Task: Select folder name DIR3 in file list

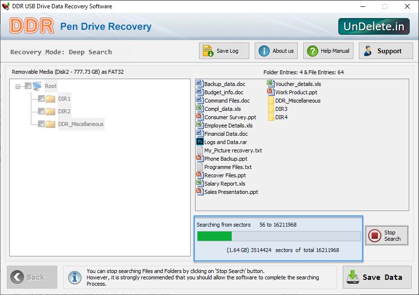Action: [x=282, y=109]
